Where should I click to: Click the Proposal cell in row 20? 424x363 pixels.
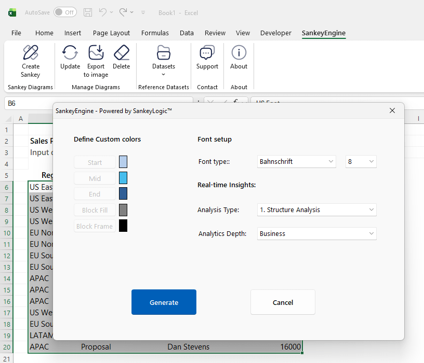(x=96, y=347)
